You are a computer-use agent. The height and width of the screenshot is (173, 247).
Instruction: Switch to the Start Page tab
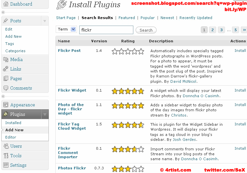(x=66, y=18)
